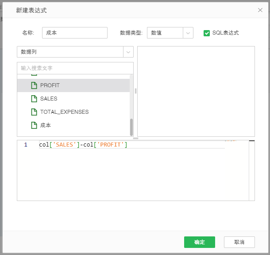Screen dimensions: 270x255
Task: Select the PROFIT column label
Action: click(50, 85)
